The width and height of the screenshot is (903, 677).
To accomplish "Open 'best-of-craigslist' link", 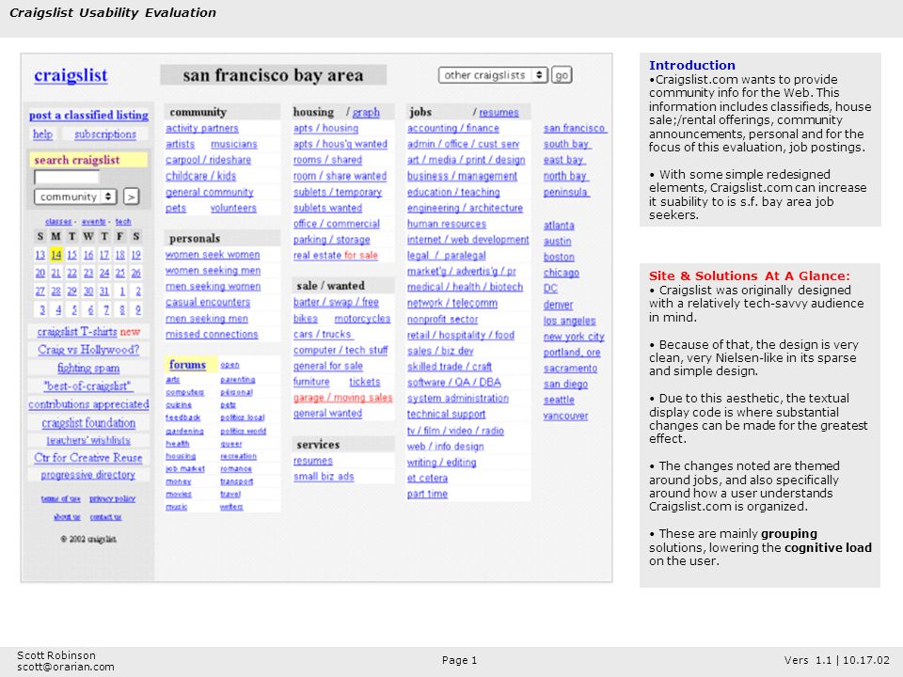I will (88, 386).
